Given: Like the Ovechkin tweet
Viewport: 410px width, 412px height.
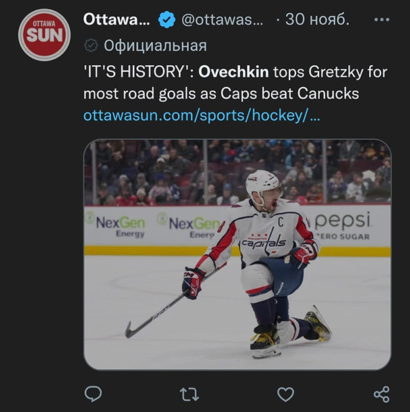Looking at the screenshot, I should click(x=285, y=394).
